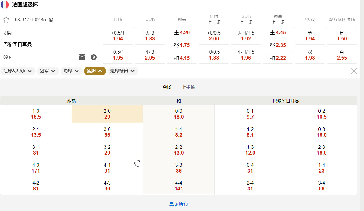Open the 角球 dropdown
Screen dimensions: 364x211
click(x=71, y=71)
